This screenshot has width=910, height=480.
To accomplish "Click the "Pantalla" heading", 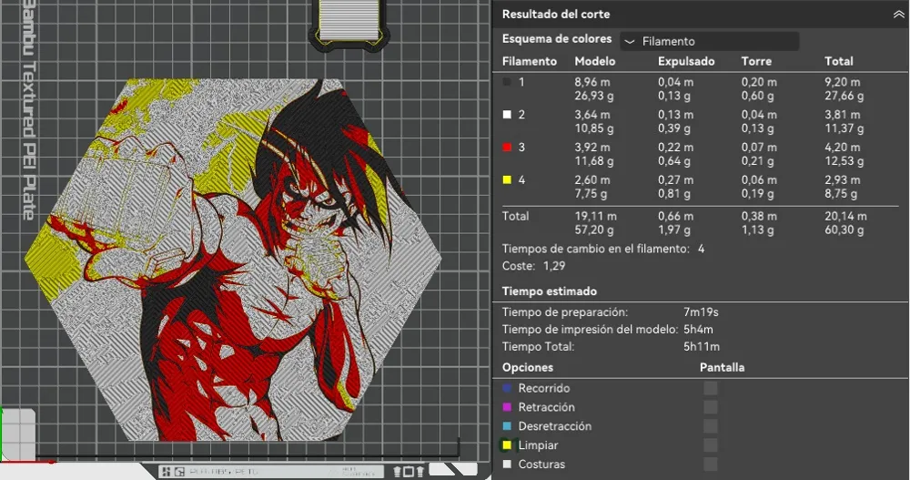I will coord(722,367).
